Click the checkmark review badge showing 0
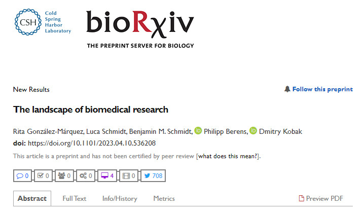Image resolution: width=364 pixels, height=214 pixels. (x=44, y=176)
